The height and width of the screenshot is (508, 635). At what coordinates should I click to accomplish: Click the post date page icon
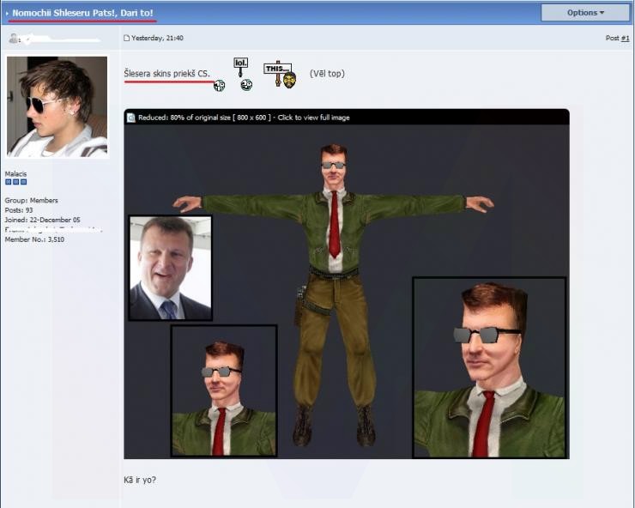click(x=127, y=39)
